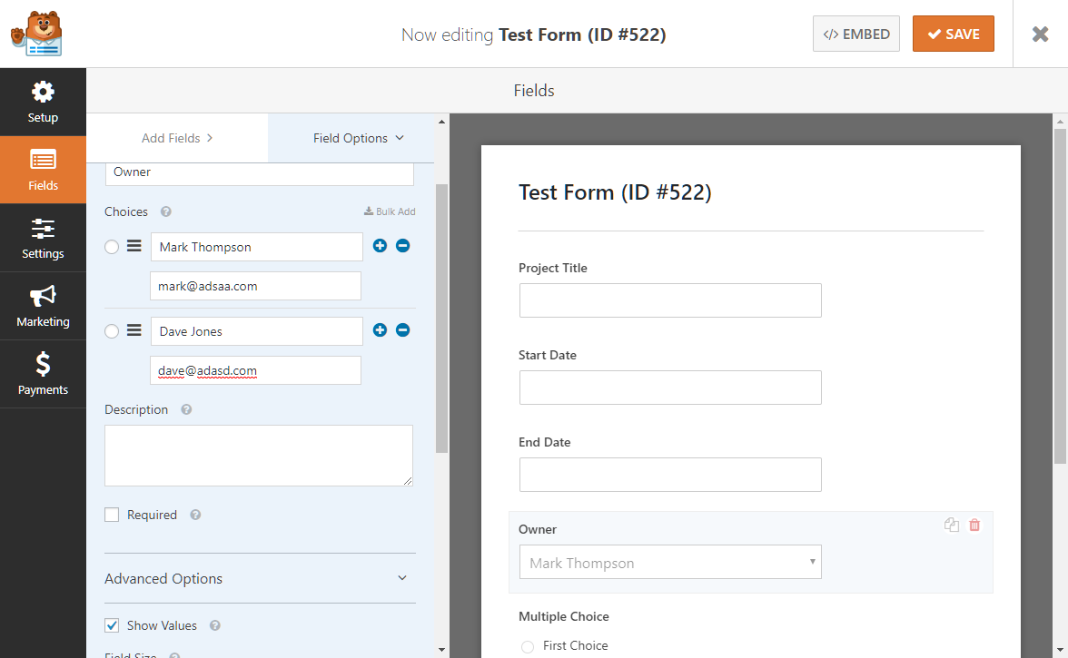This screenshot has height=658, width=1068.
Task: Set Mark Thompson as the default choice
Action: click(x=110, y=245)
